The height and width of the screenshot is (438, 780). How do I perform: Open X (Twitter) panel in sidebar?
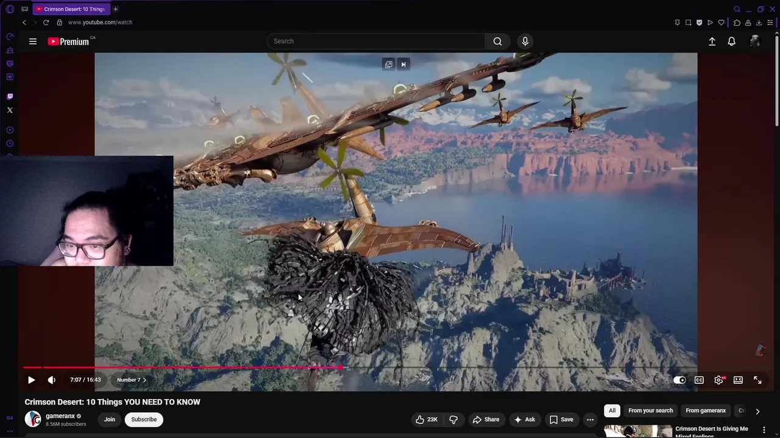click(10, 110)
